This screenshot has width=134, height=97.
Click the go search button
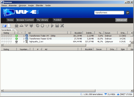point(128,13)
